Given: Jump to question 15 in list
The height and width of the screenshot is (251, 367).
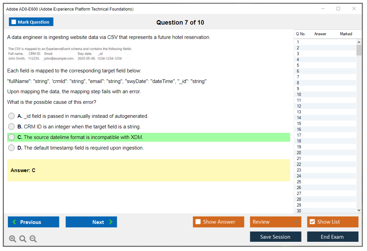Looking at the screenshot, I should click(299, 124).
